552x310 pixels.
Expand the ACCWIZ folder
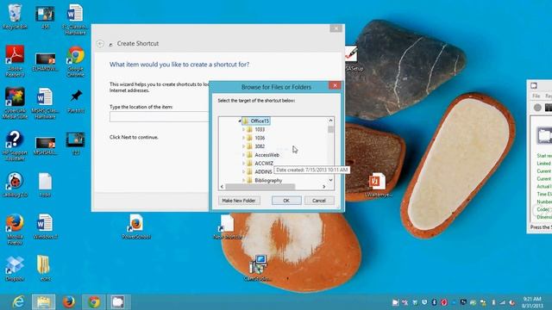click(243, 163)
